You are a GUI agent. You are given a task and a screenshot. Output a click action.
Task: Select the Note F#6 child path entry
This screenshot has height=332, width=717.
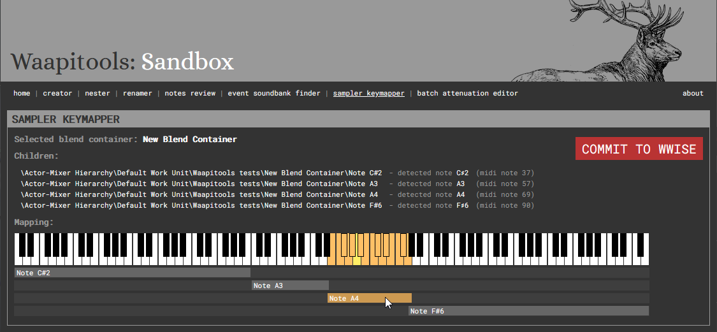(x=201, y=205)
